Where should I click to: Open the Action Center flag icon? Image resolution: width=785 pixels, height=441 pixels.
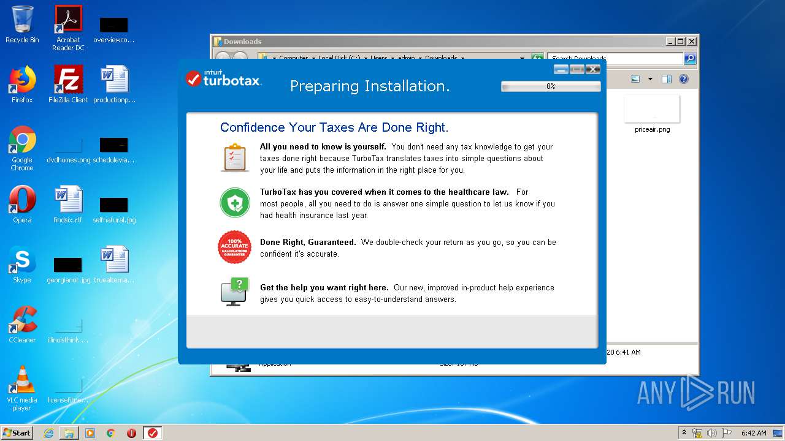tap(727, 433)
